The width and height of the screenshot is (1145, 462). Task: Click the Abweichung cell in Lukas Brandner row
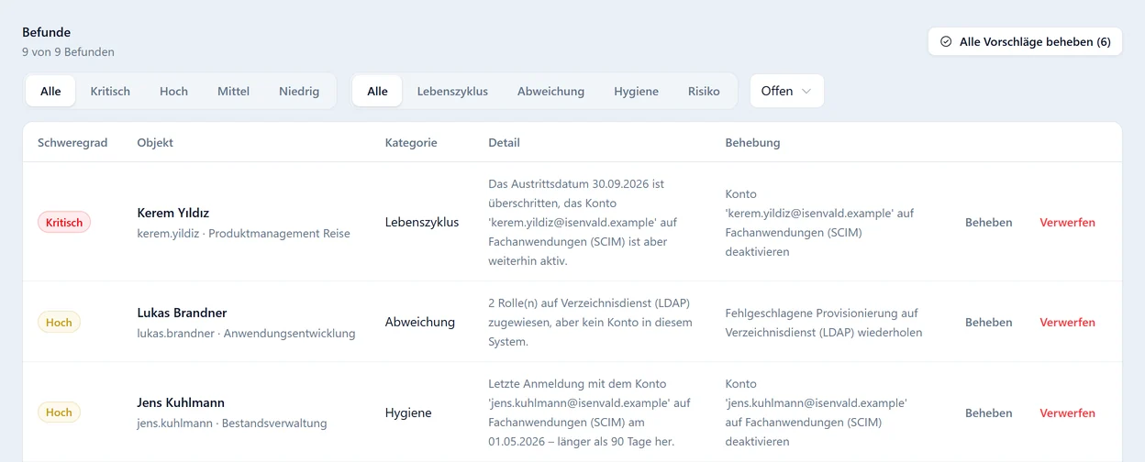[x=420, y=322]
